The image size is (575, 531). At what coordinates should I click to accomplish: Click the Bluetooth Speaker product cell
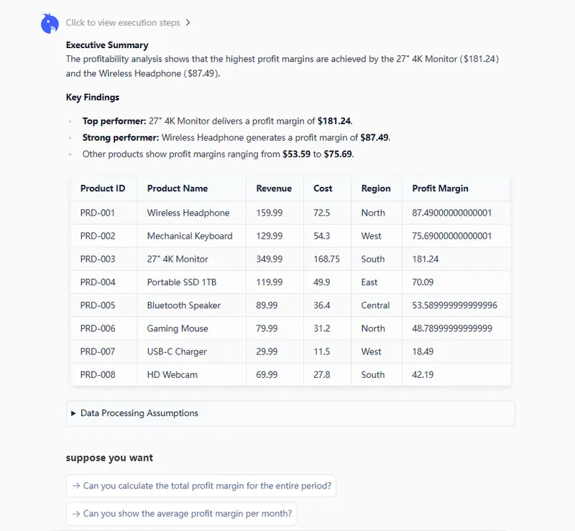click(184, 305)
